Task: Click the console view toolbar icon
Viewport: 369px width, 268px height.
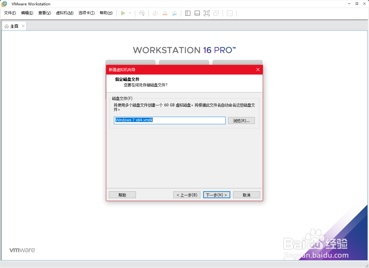Action: tap(229, 13)
